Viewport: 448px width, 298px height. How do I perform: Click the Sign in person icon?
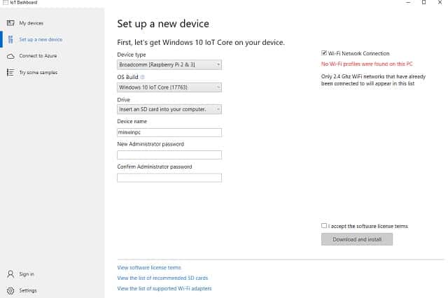tap(10, 274)
